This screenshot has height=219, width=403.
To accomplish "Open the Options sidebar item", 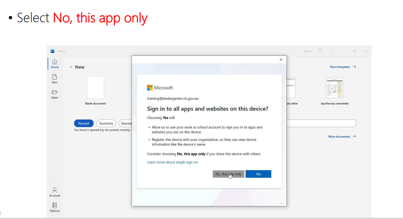I will 54,207.
